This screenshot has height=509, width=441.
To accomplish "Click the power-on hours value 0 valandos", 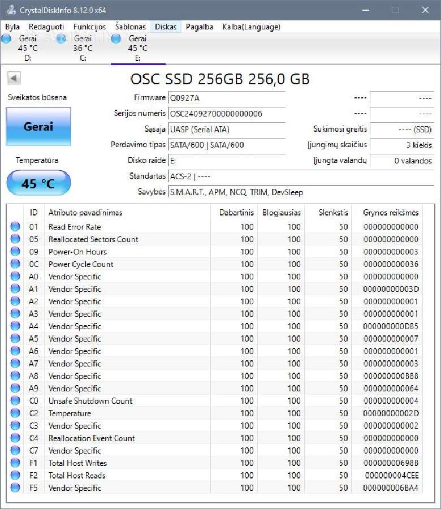I will pos(402,161).
